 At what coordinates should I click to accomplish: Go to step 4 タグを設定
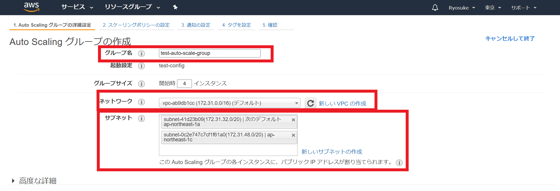tap(237, 25)
